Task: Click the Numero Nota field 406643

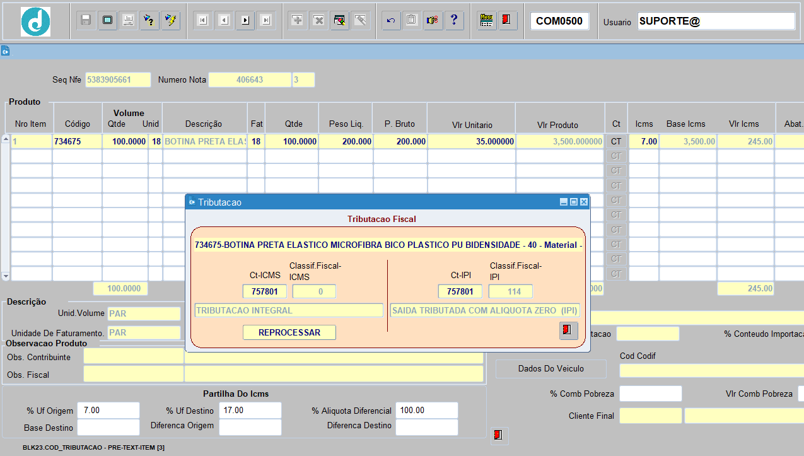Action: [250, 79]
